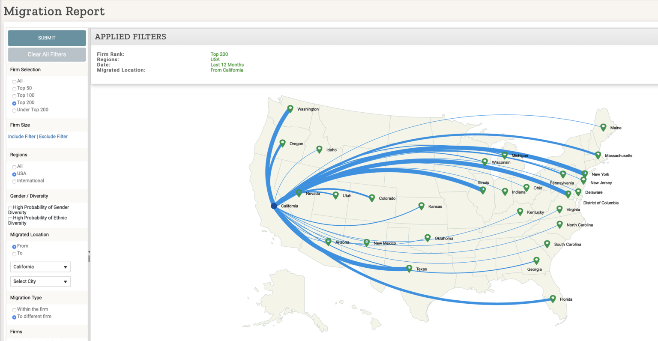
Task: Click the Michigan location pin
Action: pyautogui.click(x=505, y=155)
